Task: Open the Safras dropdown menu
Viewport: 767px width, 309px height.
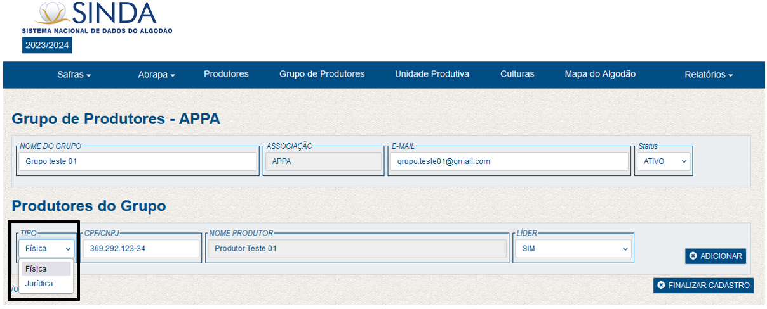Action: coord(74,75)
